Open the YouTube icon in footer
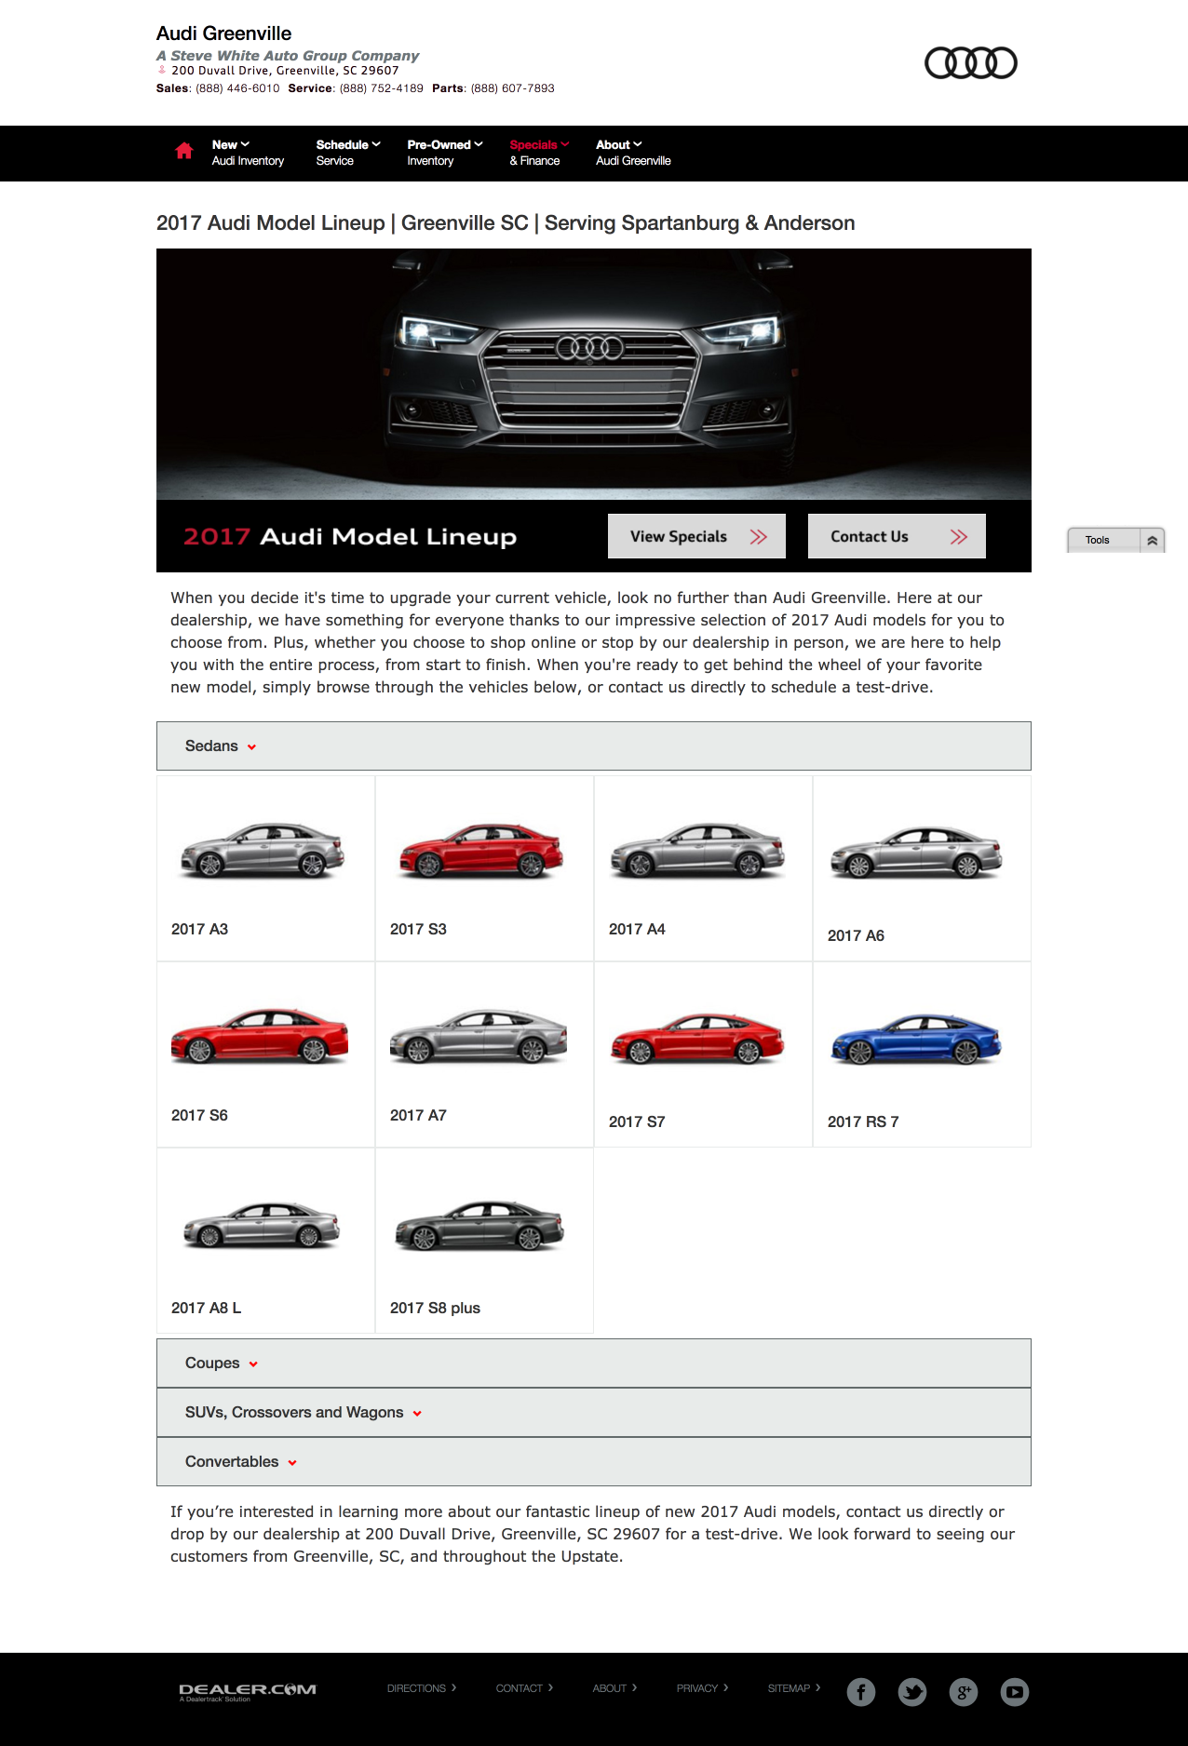The height and width of the screenshot is (1746, 1188). (1015, 1692)
